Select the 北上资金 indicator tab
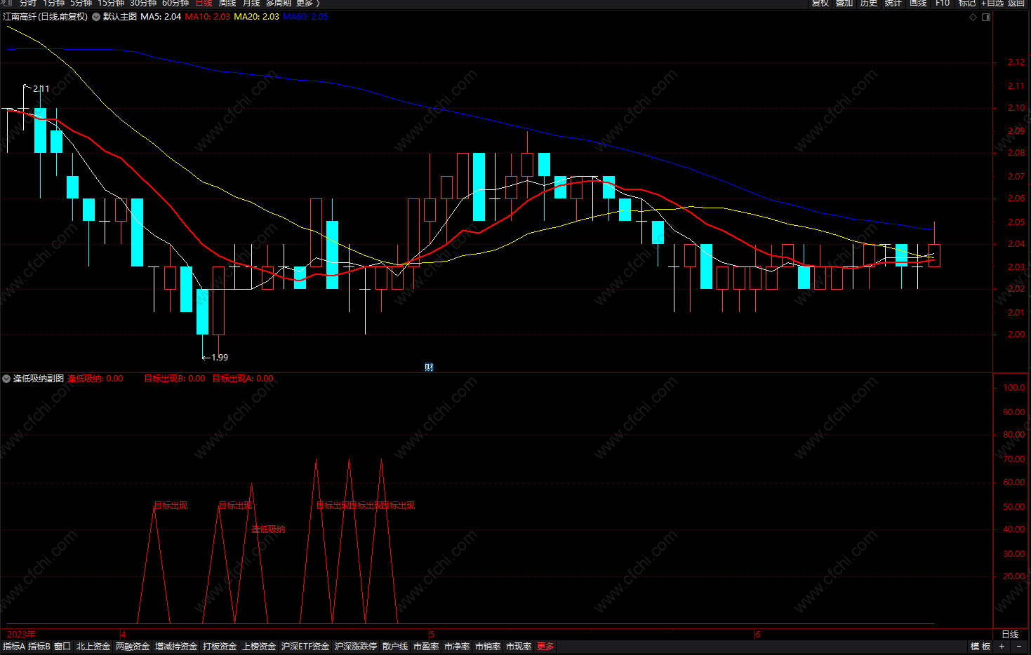Viewport: 1031px width, 655px height. click(93, 647)
